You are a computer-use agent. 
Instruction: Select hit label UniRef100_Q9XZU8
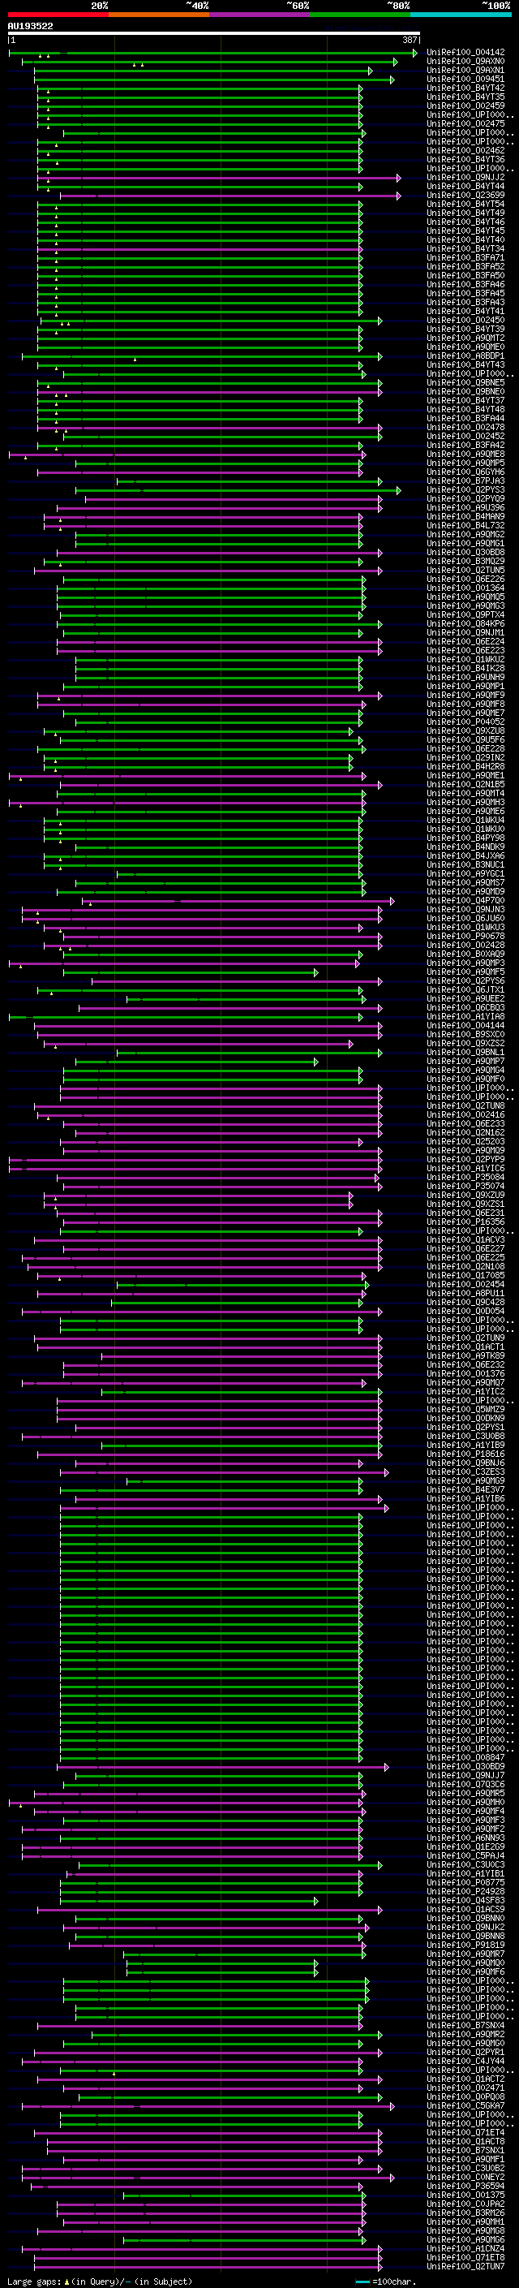(465, 731)
